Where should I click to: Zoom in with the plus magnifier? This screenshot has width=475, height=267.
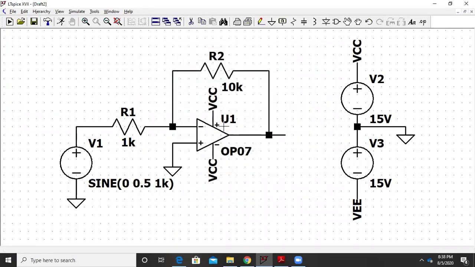[85, 22]
